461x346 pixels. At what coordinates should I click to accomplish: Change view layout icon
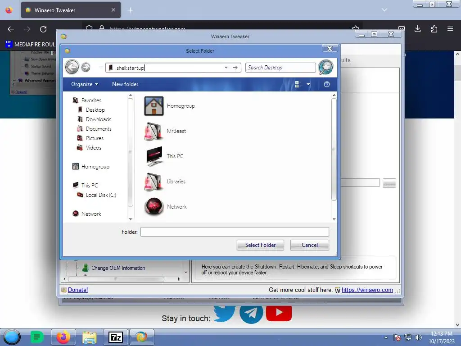point(297,84)
